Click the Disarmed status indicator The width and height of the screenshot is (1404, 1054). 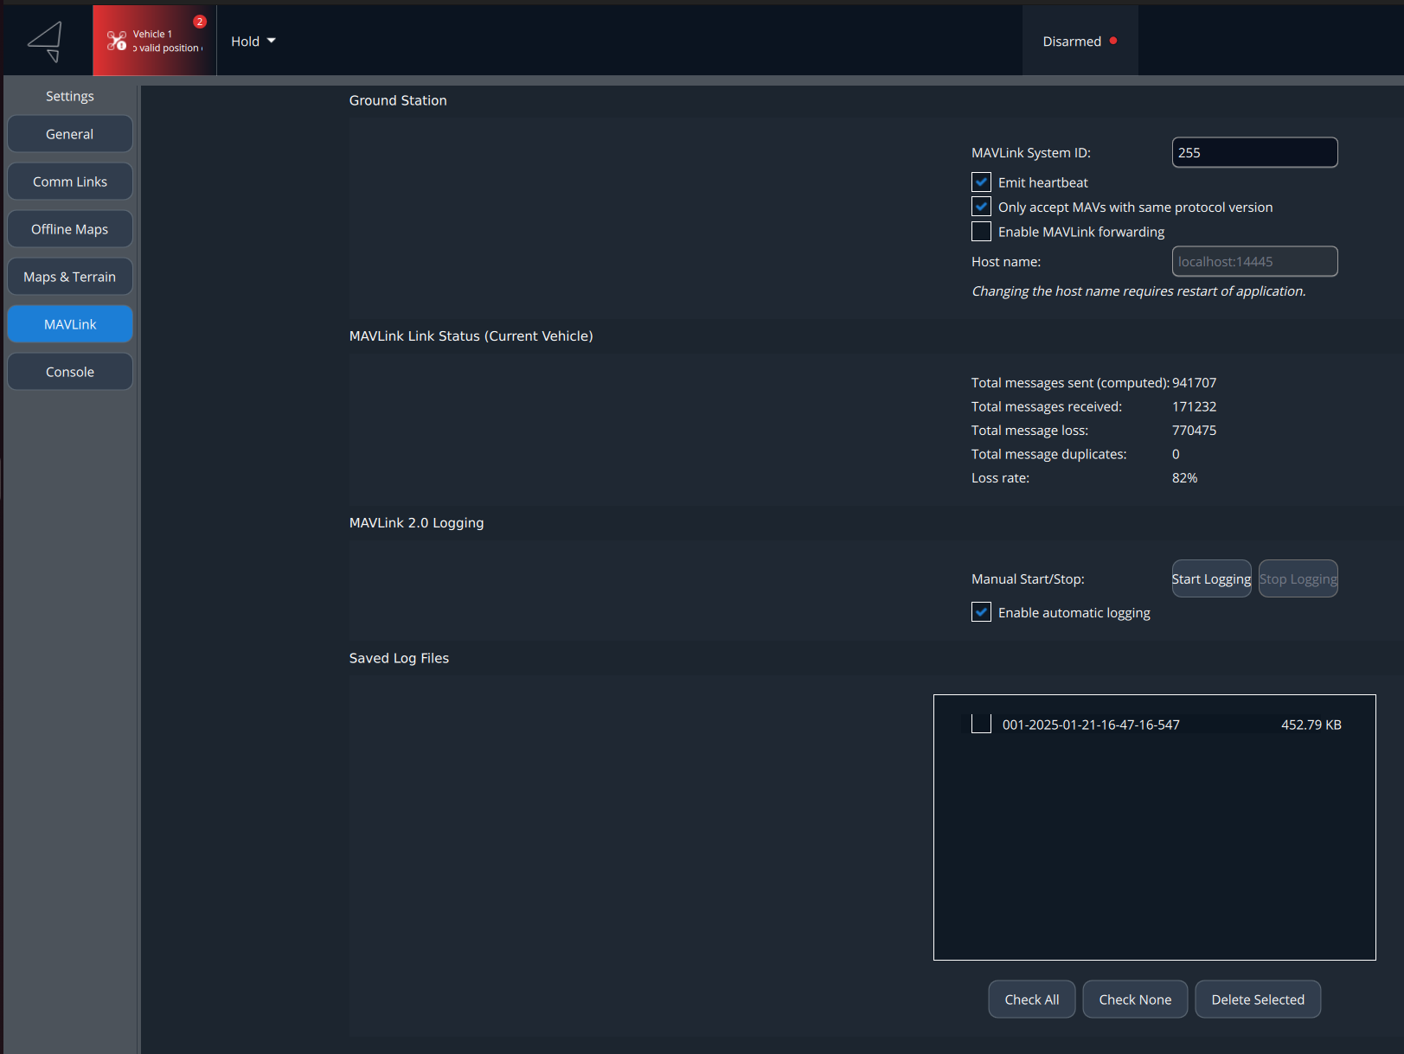[1072, 42]
